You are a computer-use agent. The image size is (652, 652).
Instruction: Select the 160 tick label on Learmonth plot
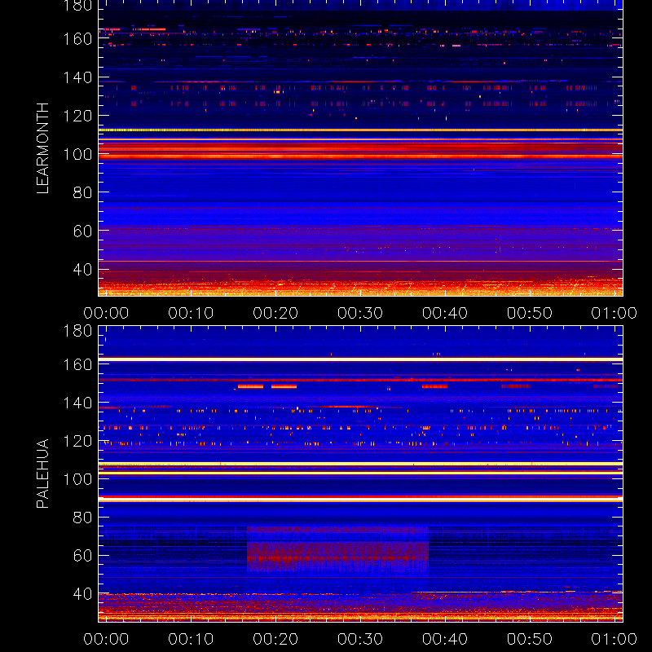coord(77,39)
